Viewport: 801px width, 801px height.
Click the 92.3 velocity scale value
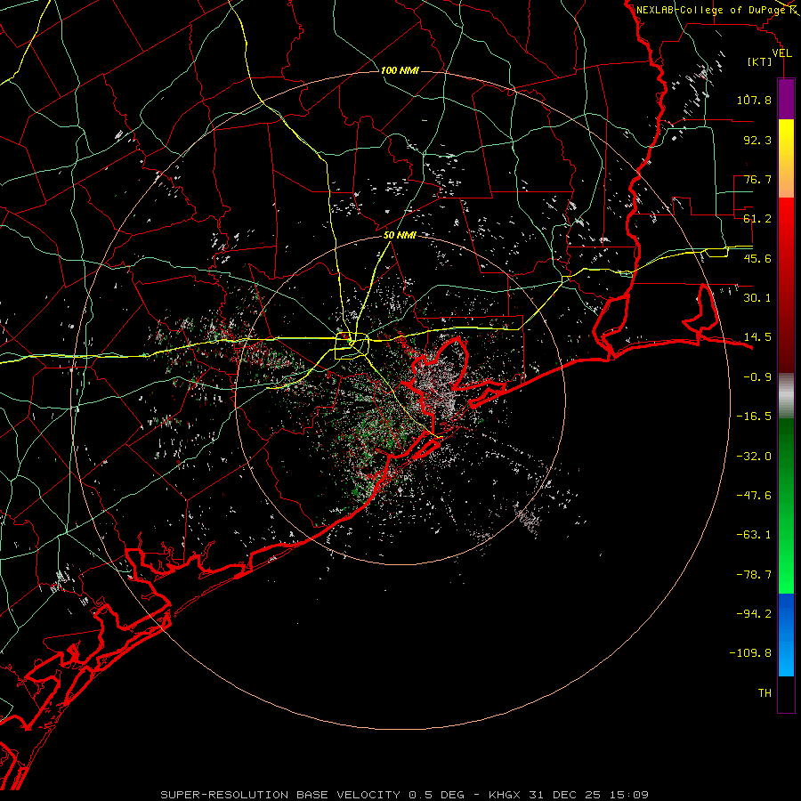[757, 140]
